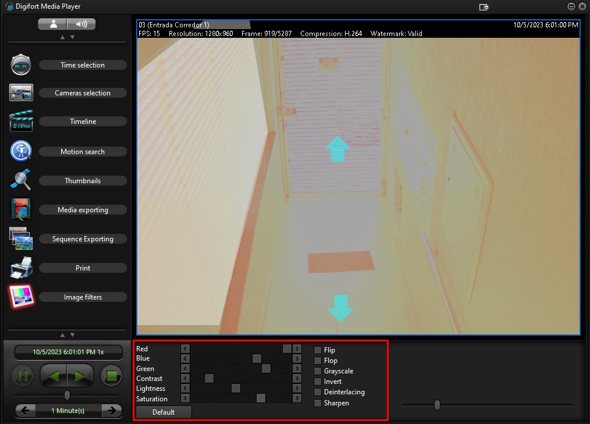The width and height of the screenshot is (590, 424).
Task: Click the Blue slider handle
Action: coord(257,358)
